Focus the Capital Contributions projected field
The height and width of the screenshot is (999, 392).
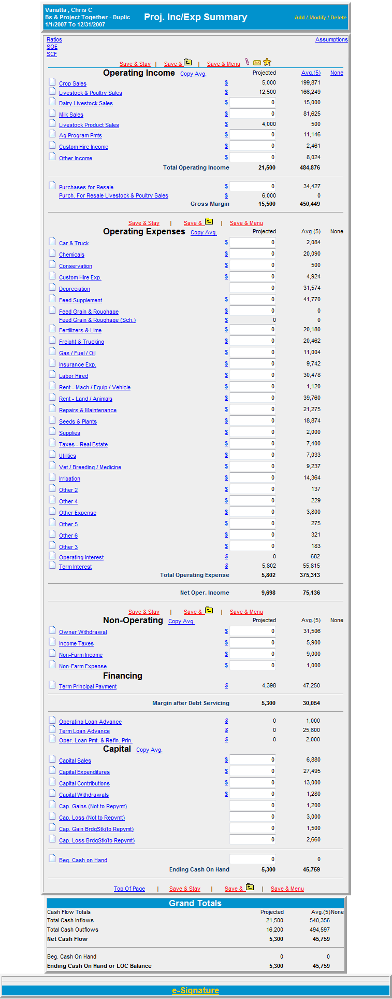tap(253, 783)
